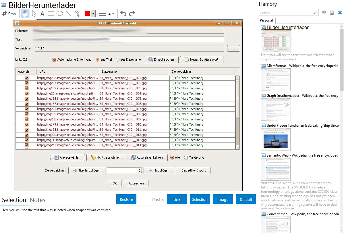Paste as Selection
This screenshot has height=233, width=344.
(x=200, y=199)
